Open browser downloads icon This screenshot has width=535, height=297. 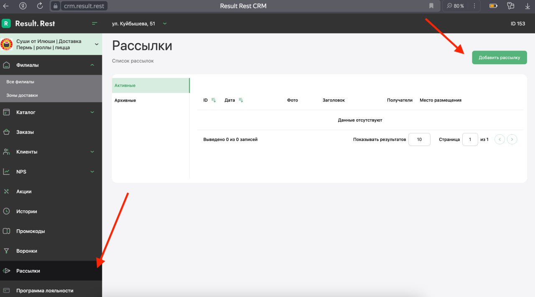pos(527,6)
